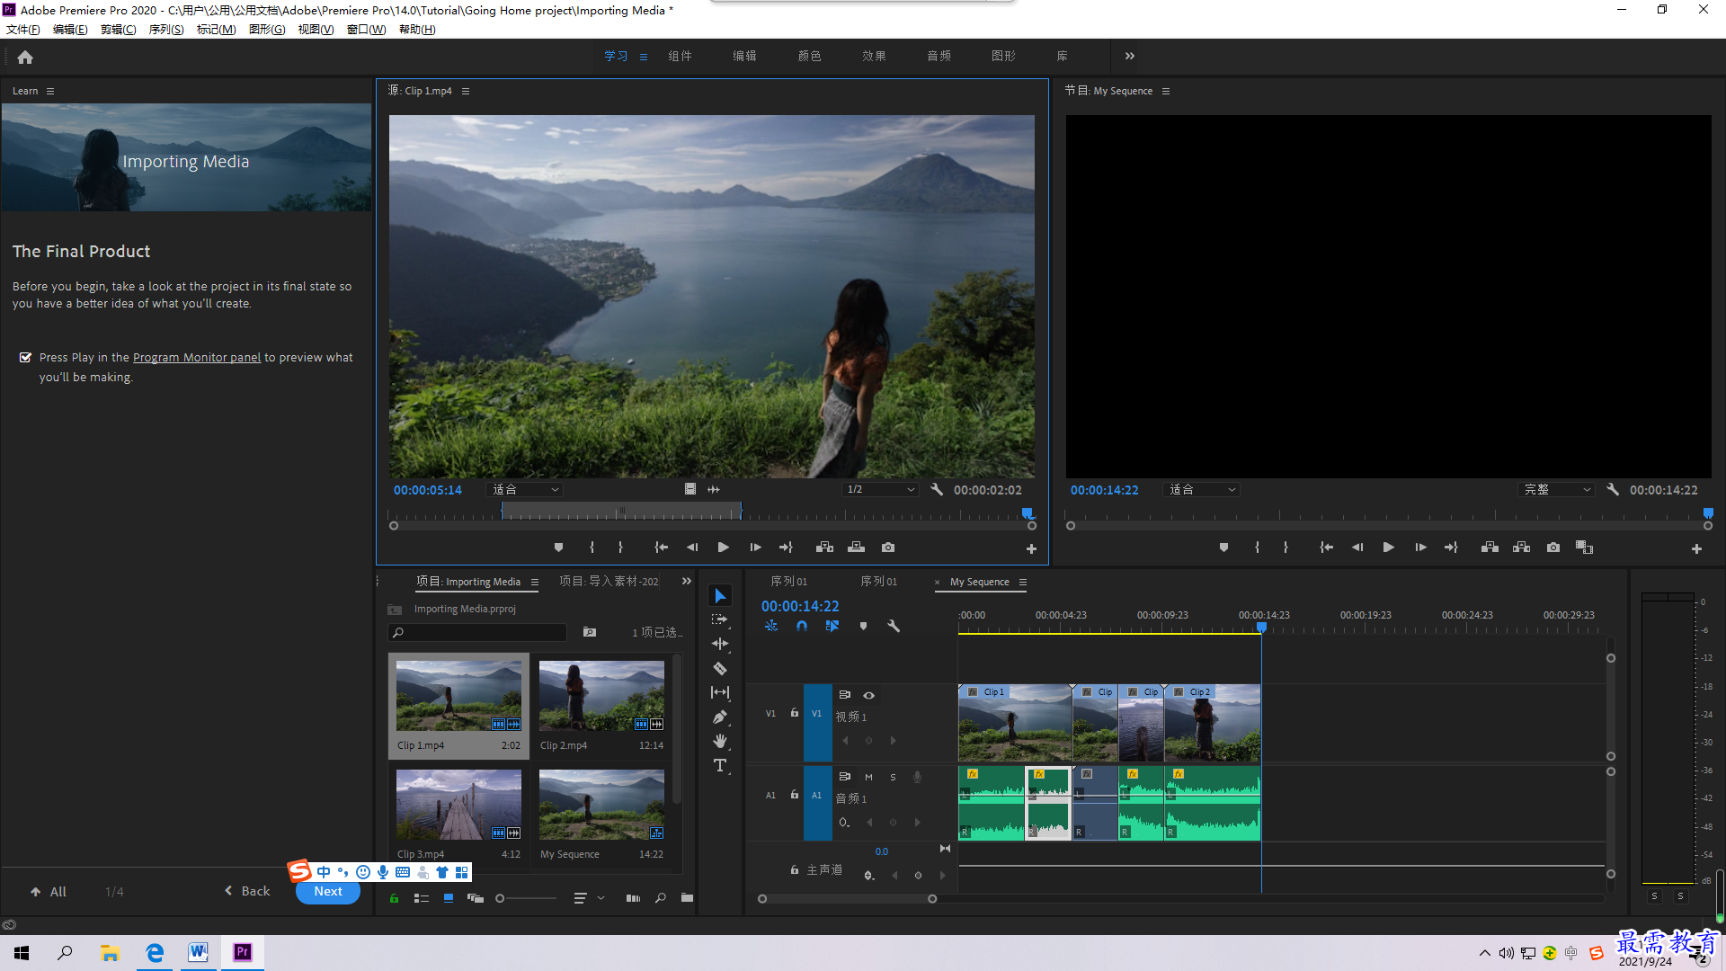Expand hidden Project panel tabs chevron
Screen dimensions: 1726x971
(x=687, y=582)
